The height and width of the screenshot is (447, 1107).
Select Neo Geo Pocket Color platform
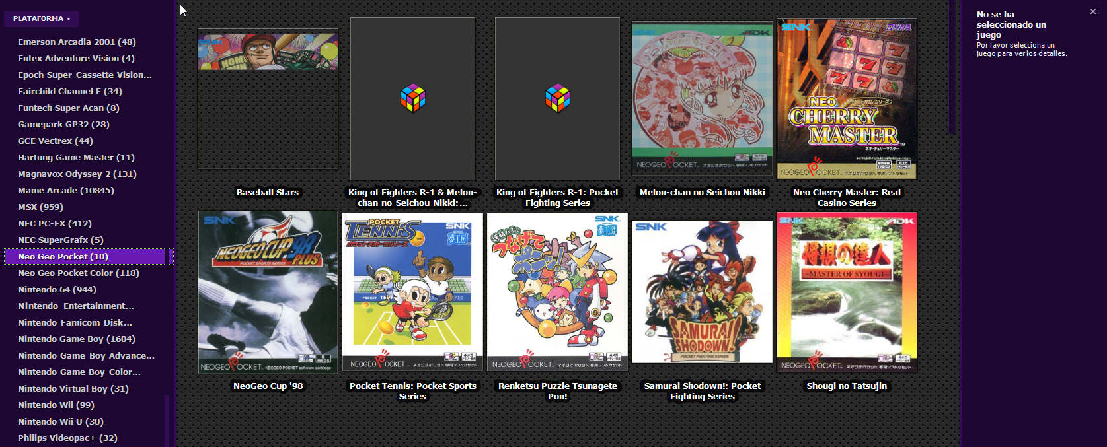pyautogui.click(x=79, y=273)
